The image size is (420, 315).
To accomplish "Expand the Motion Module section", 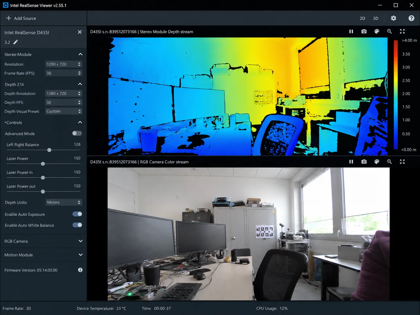I will pyautogui.click(x=80, y=255).
